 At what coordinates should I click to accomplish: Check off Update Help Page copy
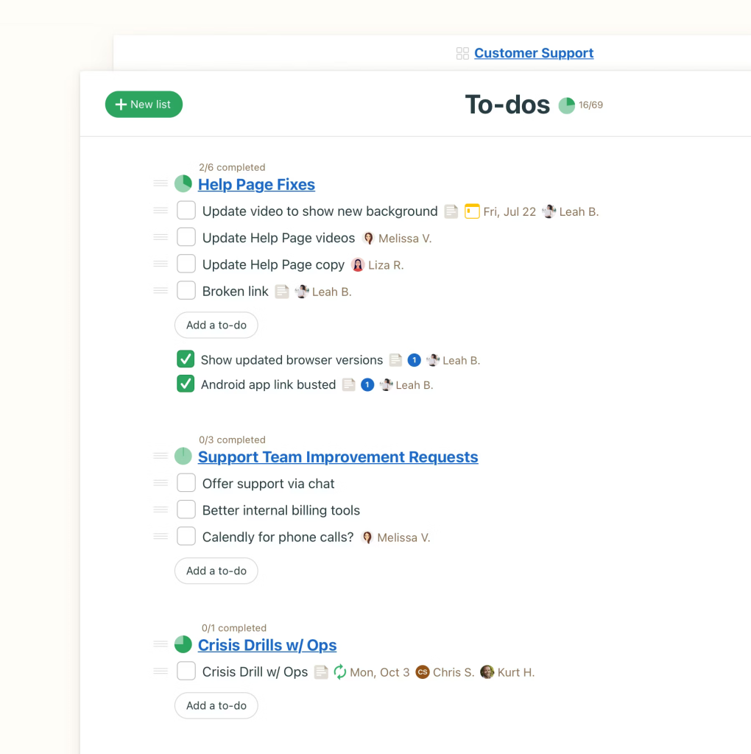(x=186, y=264)
